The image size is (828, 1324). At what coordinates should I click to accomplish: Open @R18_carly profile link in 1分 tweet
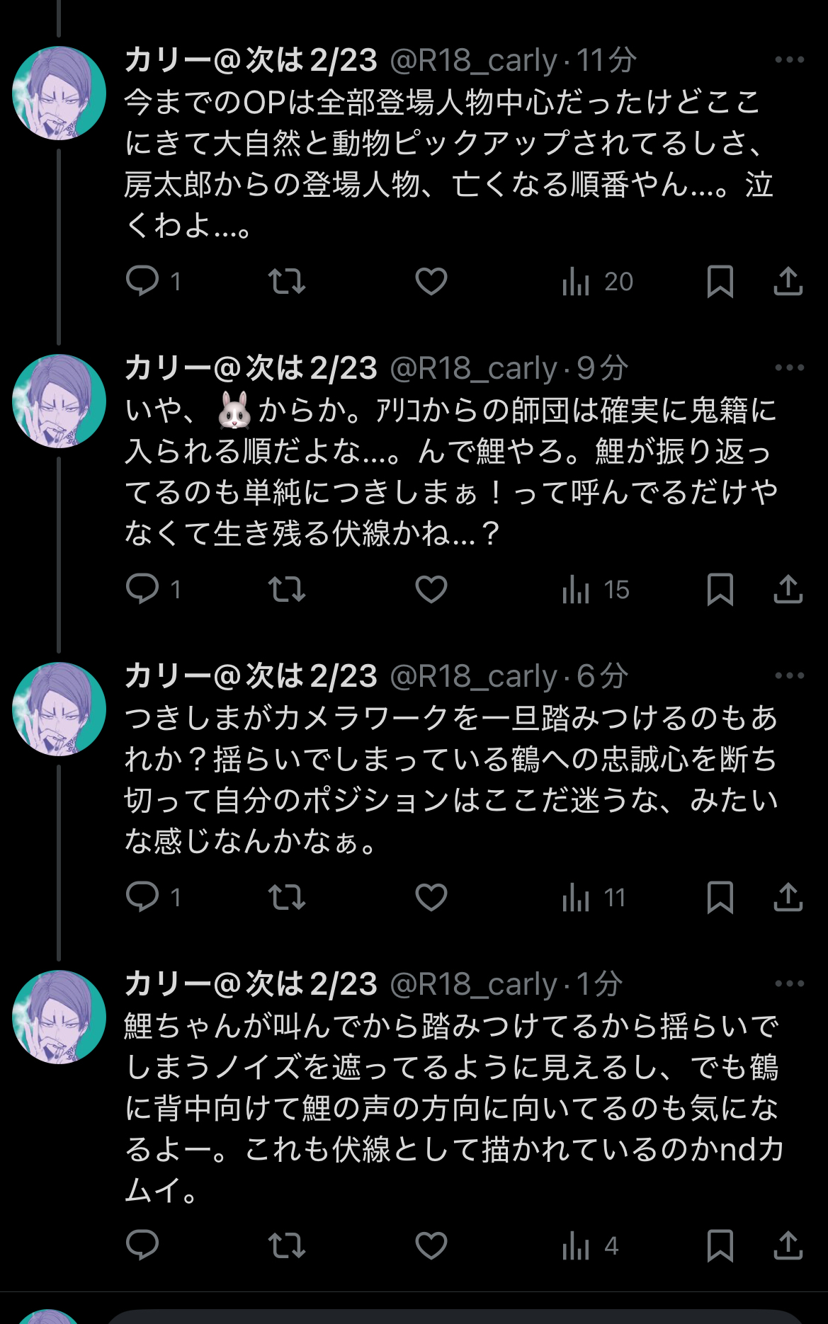[x=473, y=984]
